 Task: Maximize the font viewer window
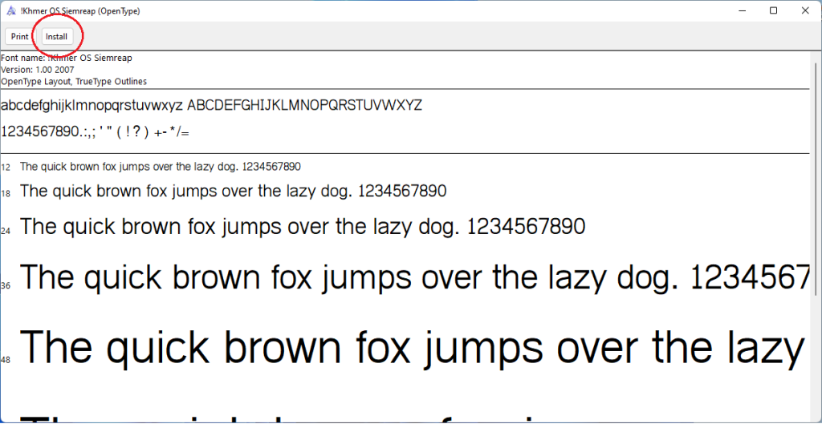pos(773,10)
